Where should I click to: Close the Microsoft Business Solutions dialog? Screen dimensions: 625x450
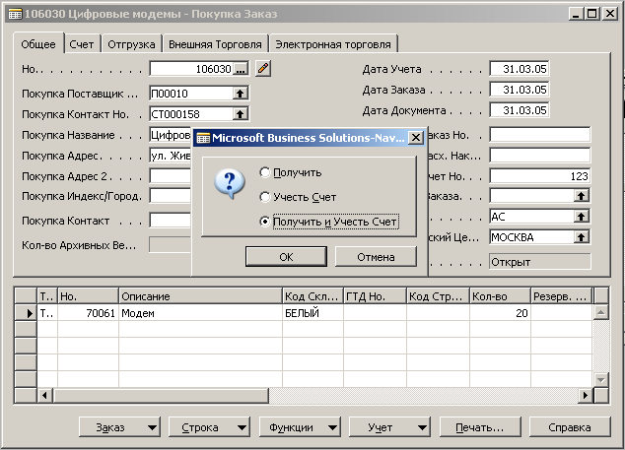point(416,138)
